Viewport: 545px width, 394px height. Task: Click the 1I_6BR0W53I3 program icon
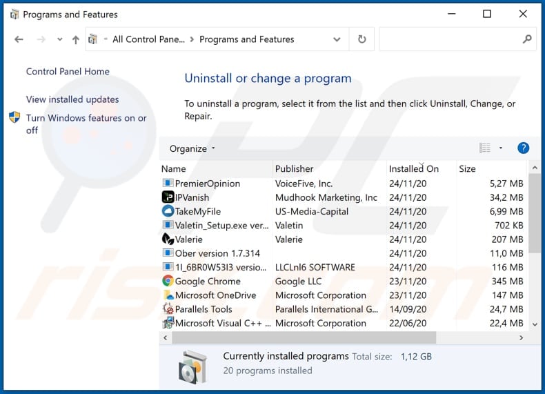pos(168,267)
